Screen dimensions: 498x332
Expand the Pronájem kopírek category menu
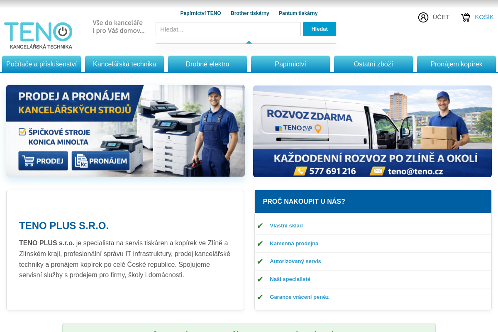point(456,64)
